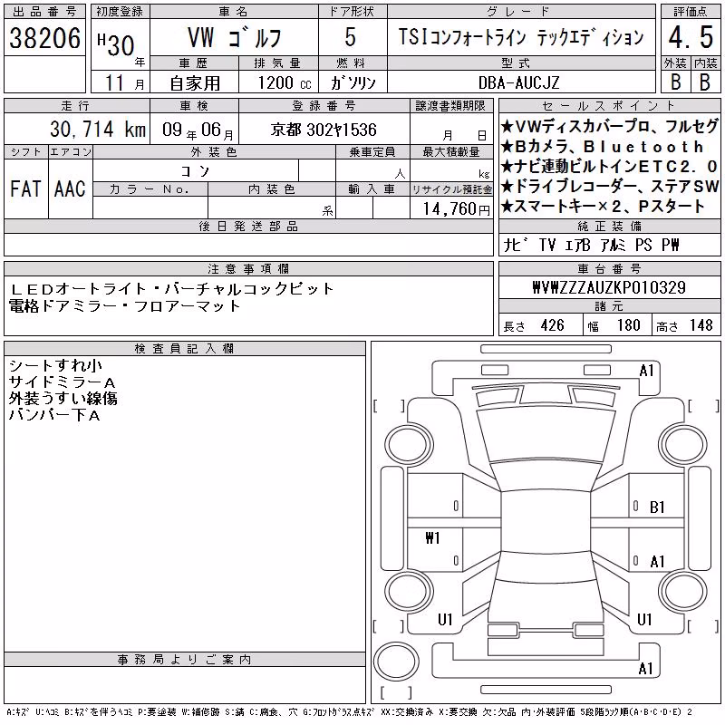The image size is (725, 725).
Task: Click the リサイクル預託金 label
Action: click(x=451, y=189)
